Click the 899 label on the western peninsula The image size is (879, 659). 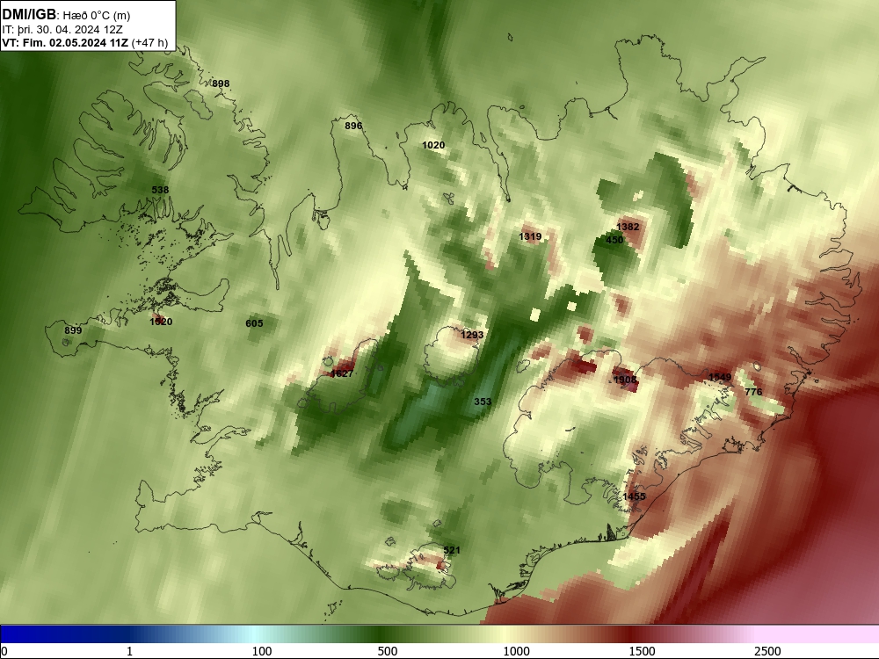pyautogui.click(x=73, y=330)
